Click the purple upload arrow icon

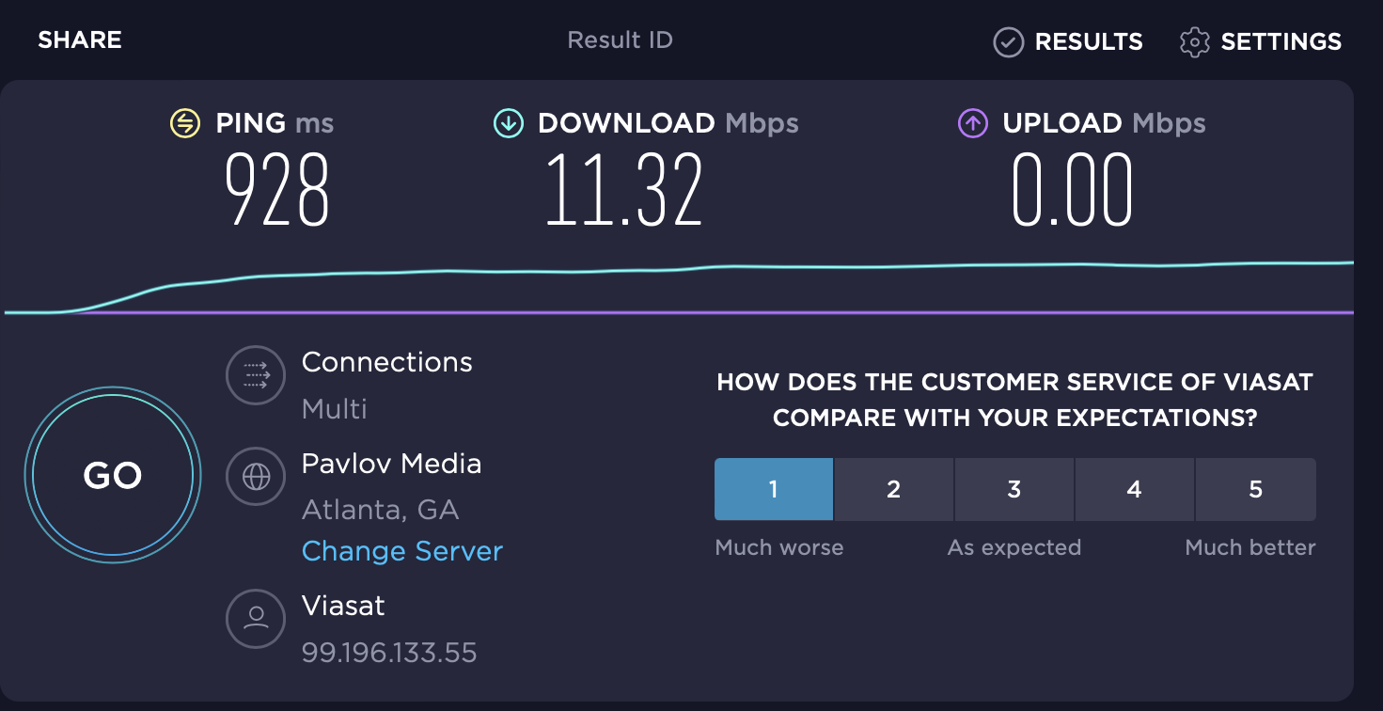point(972,123)
